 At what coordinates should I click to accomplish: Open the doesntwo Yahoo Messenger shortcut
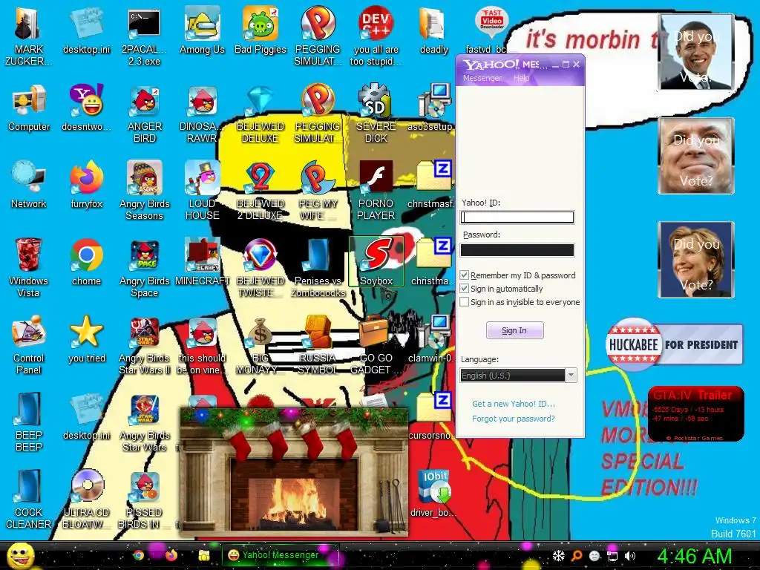[87, 108]
